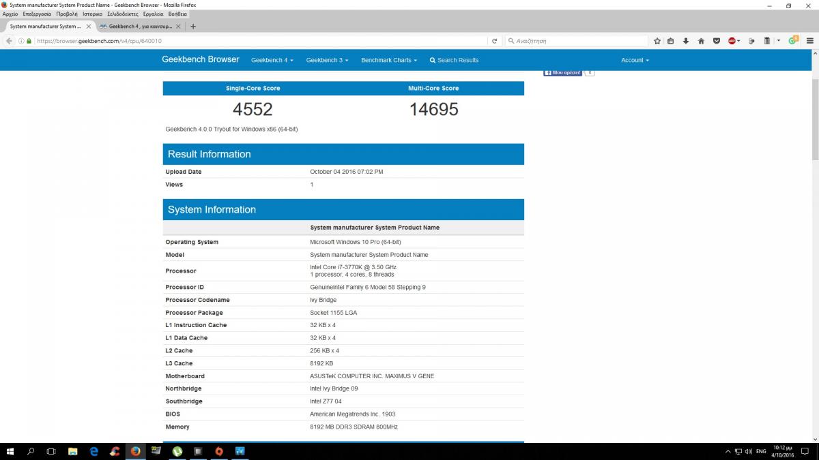Open the Adblock Plus ABP icon
The height and width of the screenshot is (460, 819).
point(732,41)
